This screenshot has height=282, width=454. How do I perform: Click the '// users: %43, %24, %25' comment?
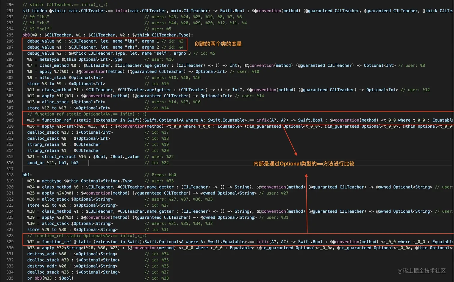193,17
